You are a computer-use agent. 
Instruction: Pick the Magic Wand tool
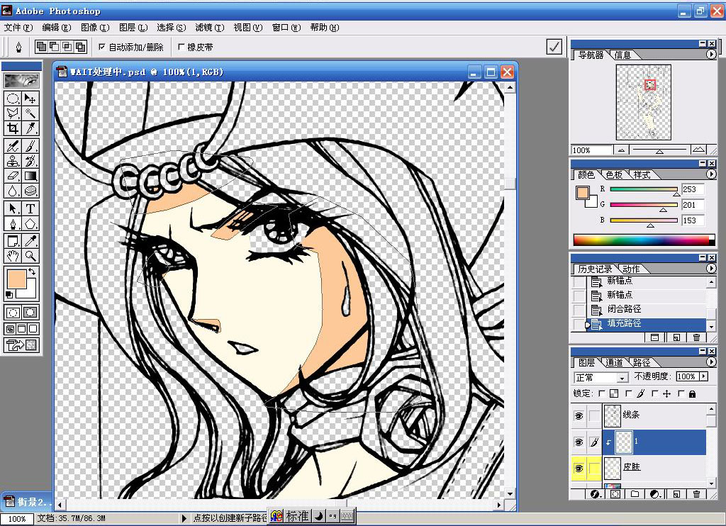coord(30,113)
